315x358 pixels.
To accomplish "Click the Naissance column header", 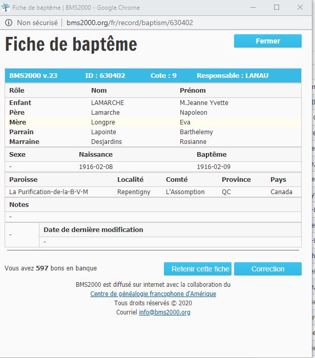I will 96,155.
